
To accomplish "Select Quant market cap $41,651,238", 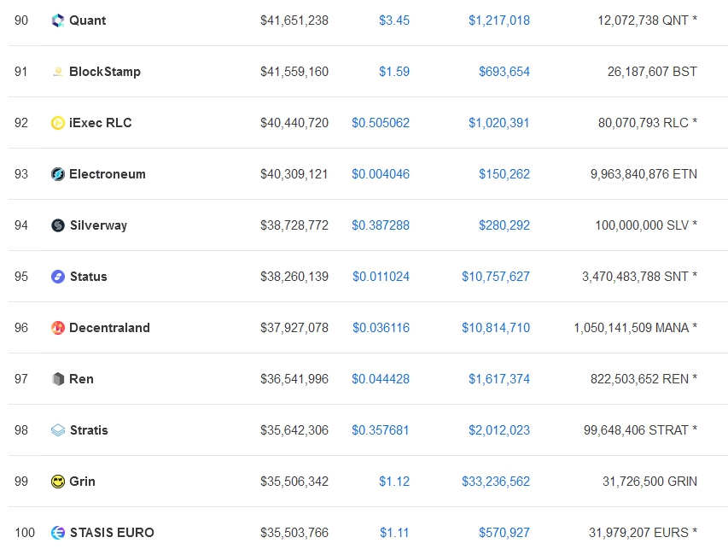I will (294, 20).
